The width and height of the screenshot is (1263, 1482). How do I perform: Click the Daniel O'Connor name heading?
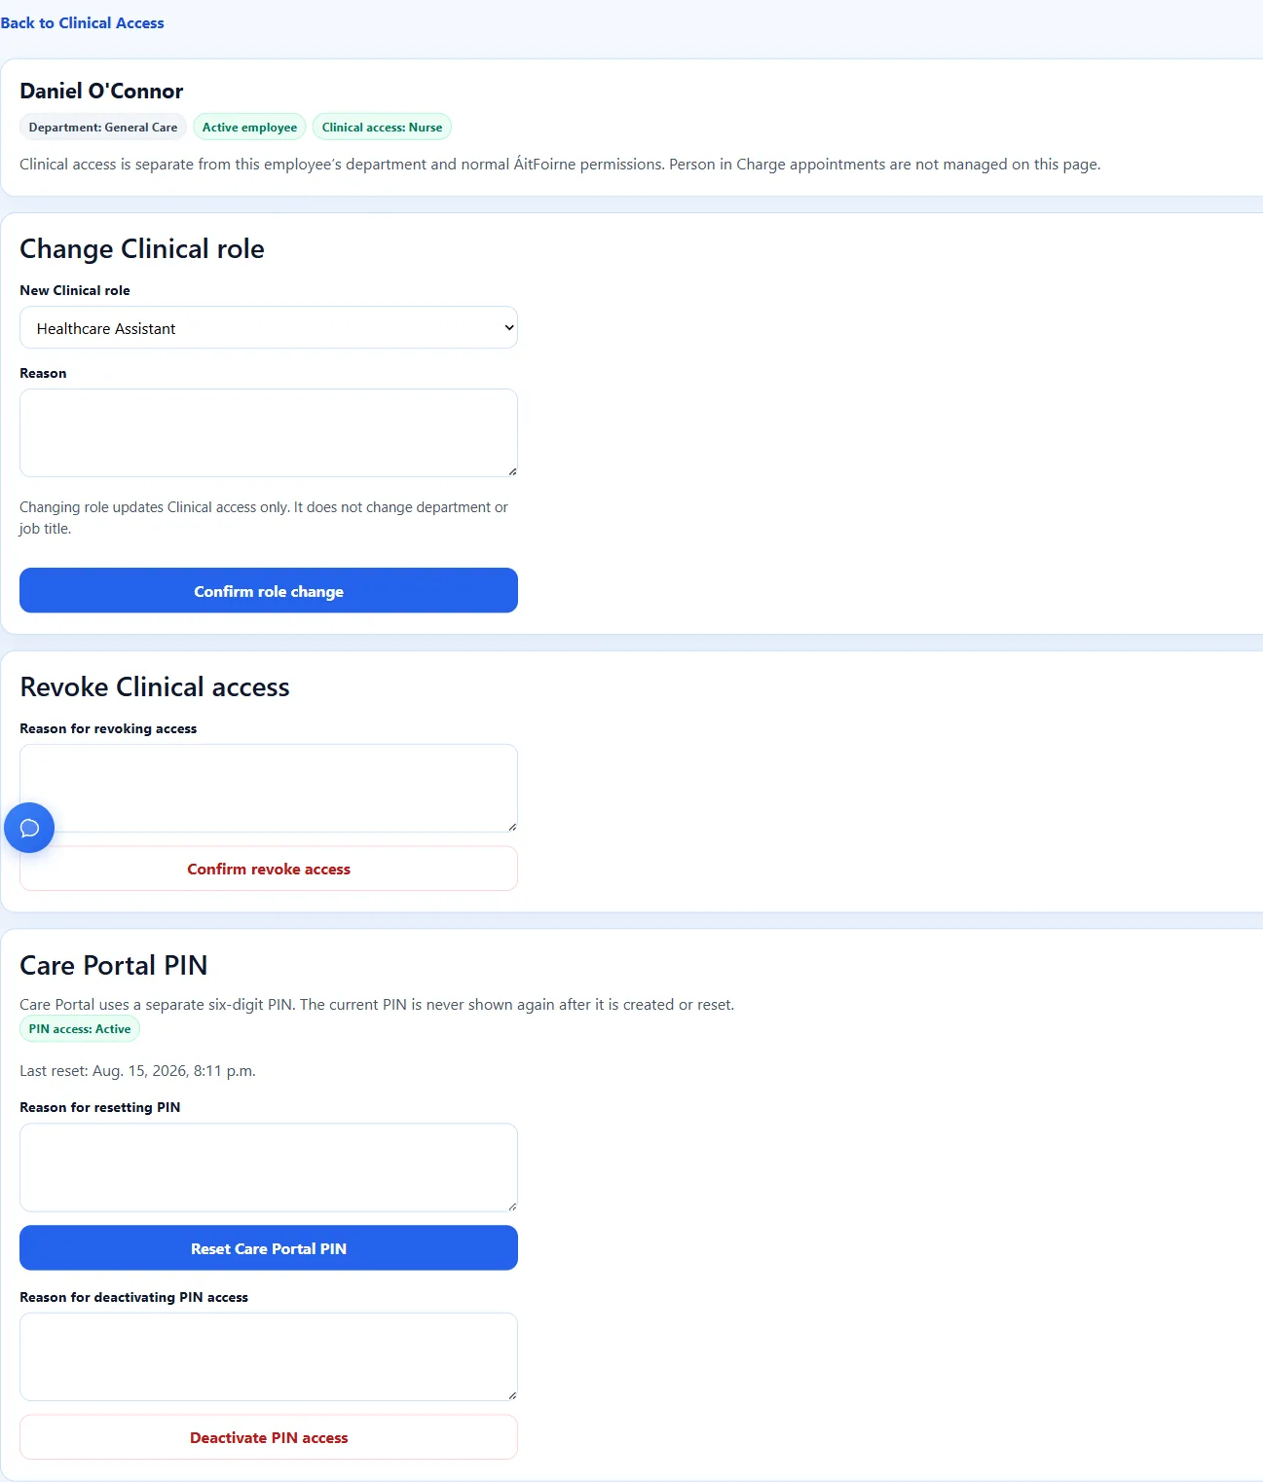point(101,91)
